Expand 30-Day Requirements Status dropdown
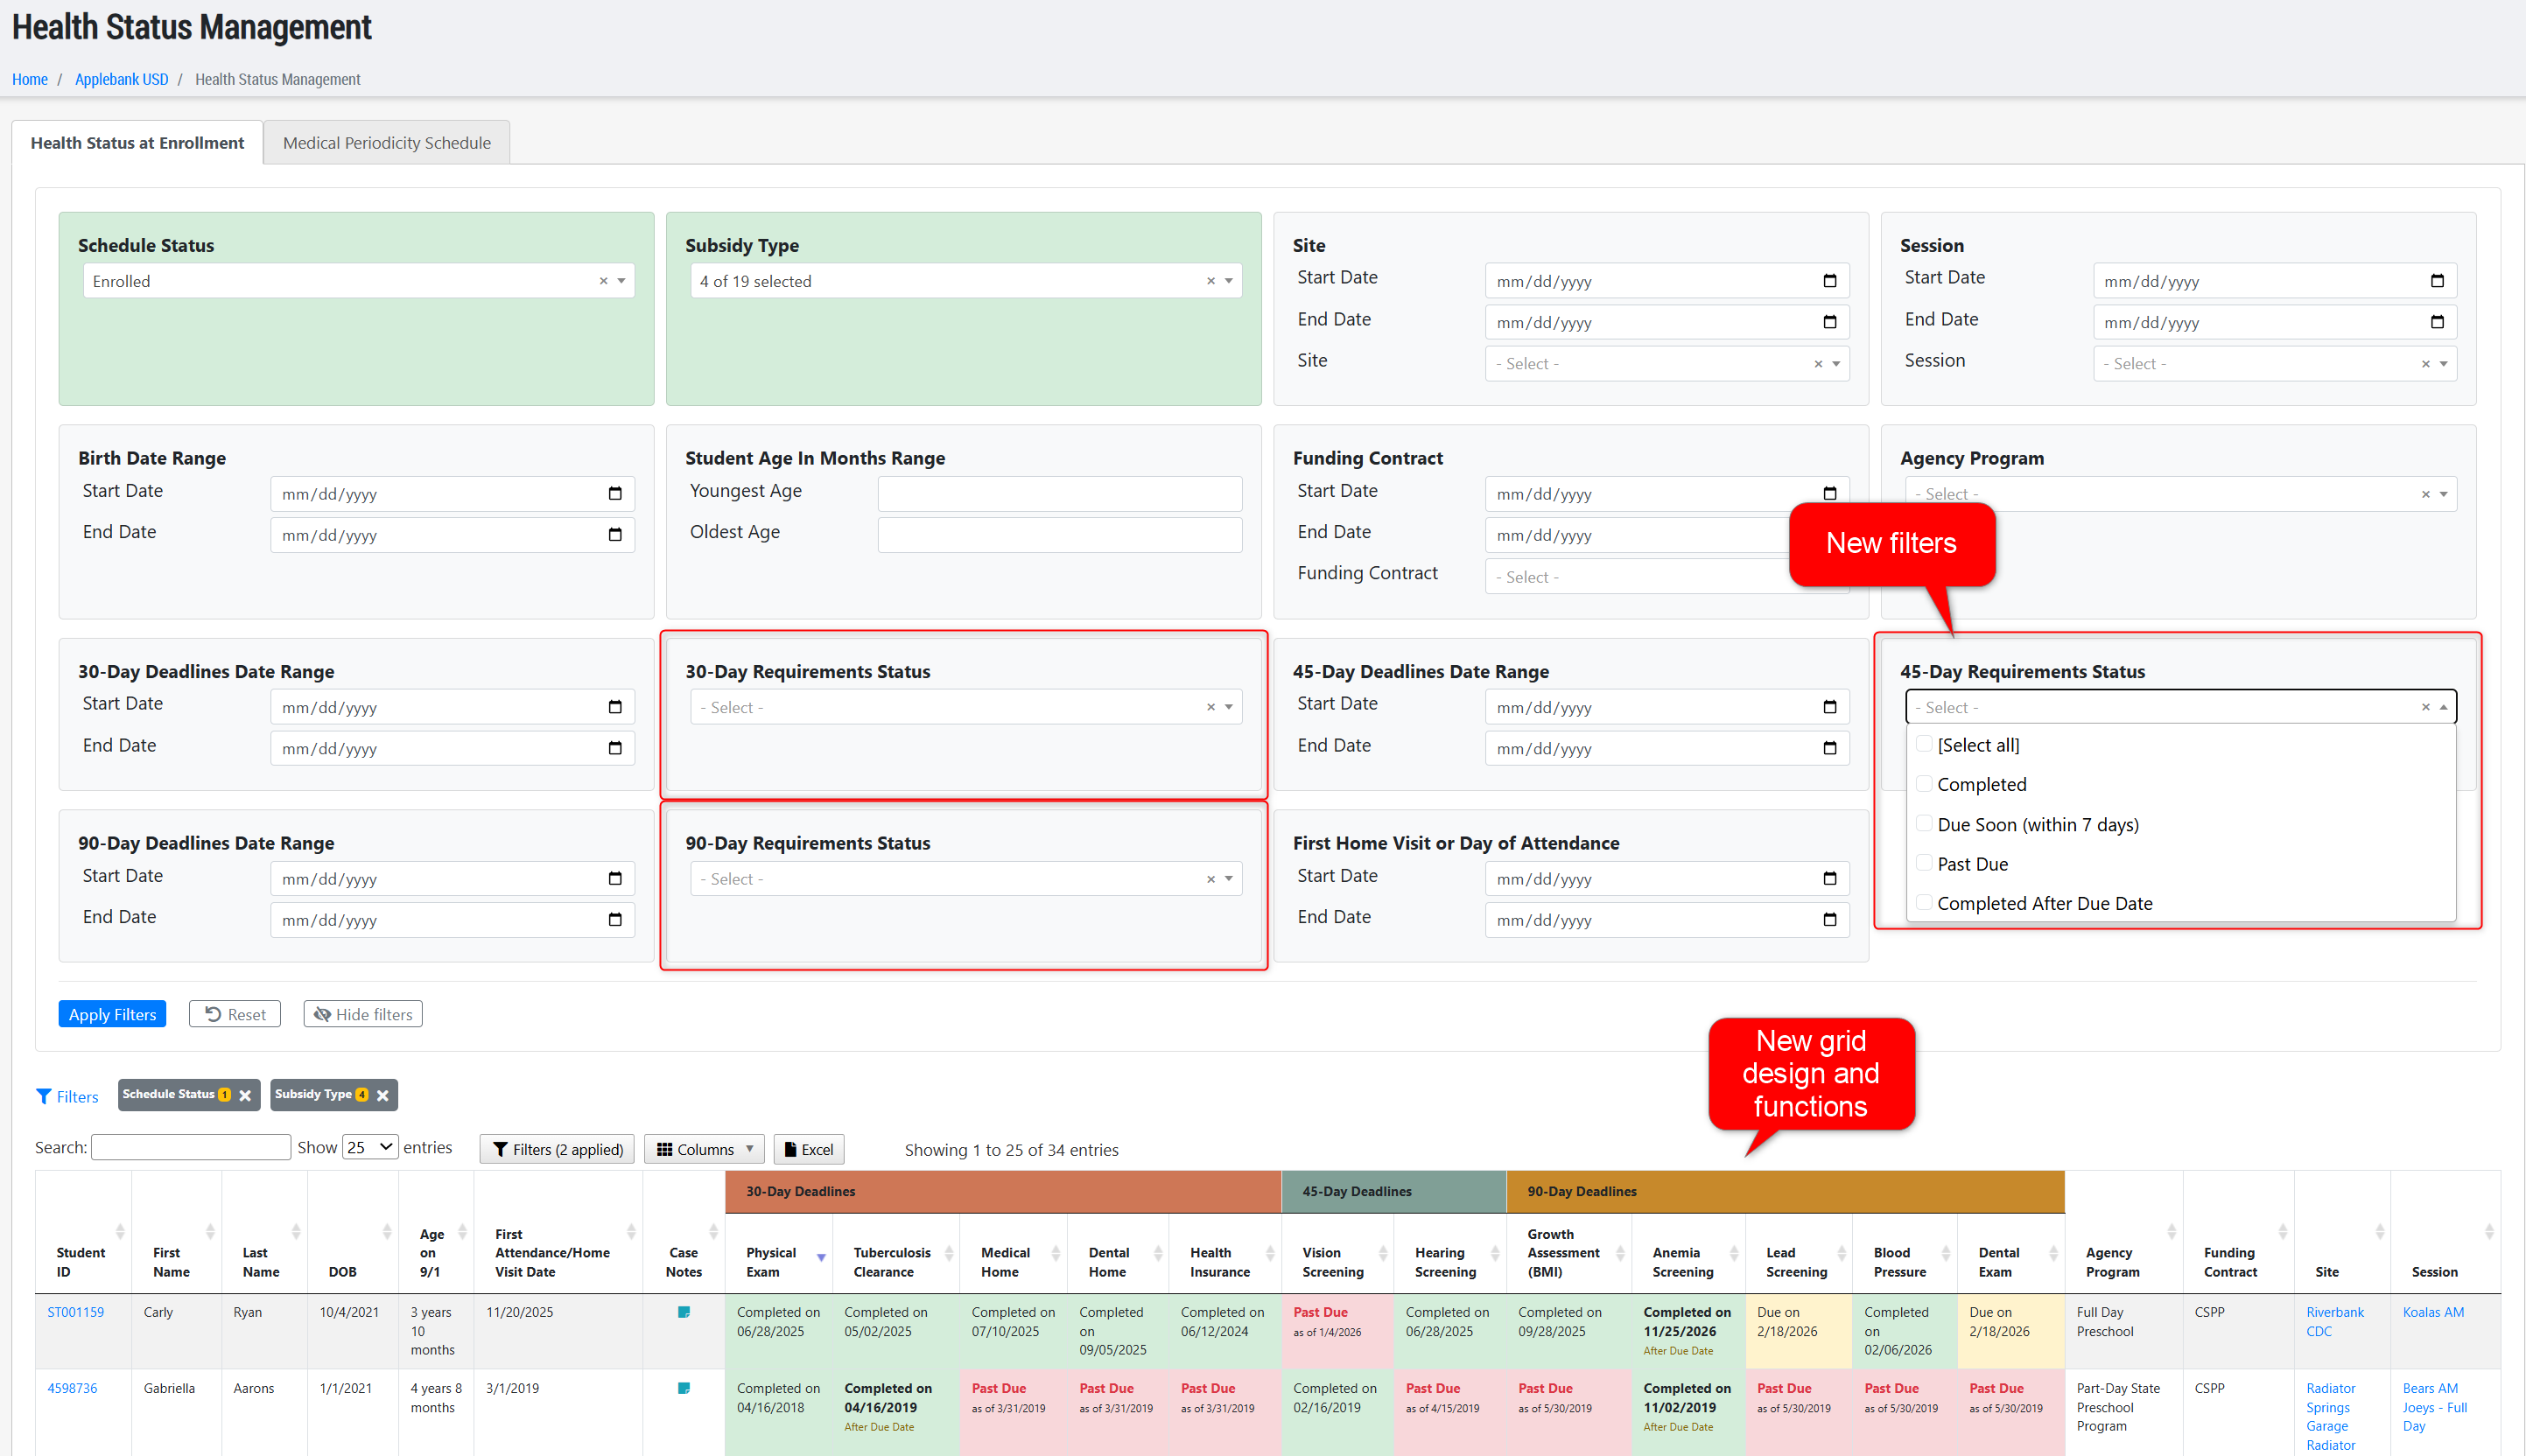 coord(1228,707)
